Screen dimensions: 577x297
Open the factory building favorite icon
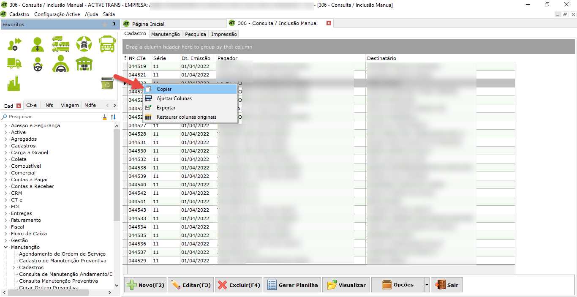(14, 83)
